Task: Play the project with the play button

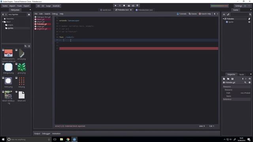Action: pyautogui.click(x=115, y=6)
